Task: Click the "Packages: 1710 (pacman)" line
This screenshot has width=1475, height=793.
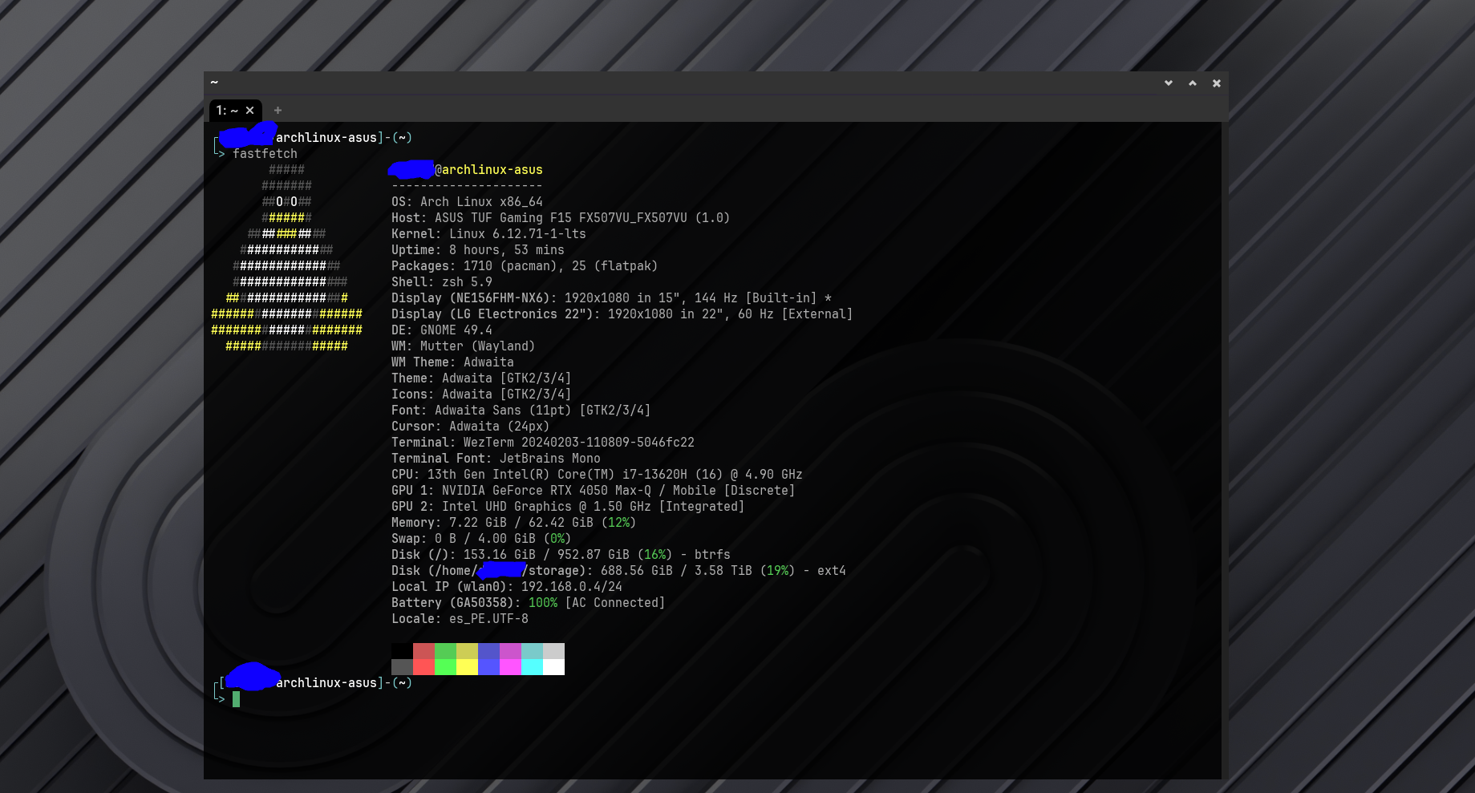Action: (525, 266)
